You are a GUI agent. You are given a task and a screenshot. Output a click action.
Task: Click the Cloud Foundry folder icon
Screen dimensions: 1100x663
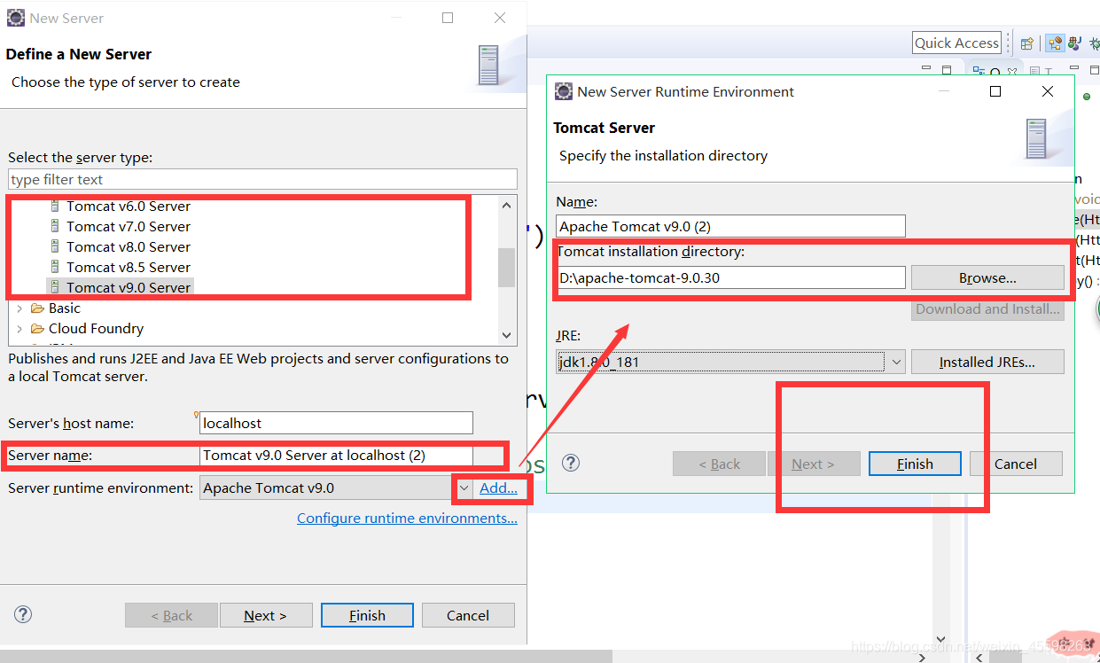click(x=37, y=329)
